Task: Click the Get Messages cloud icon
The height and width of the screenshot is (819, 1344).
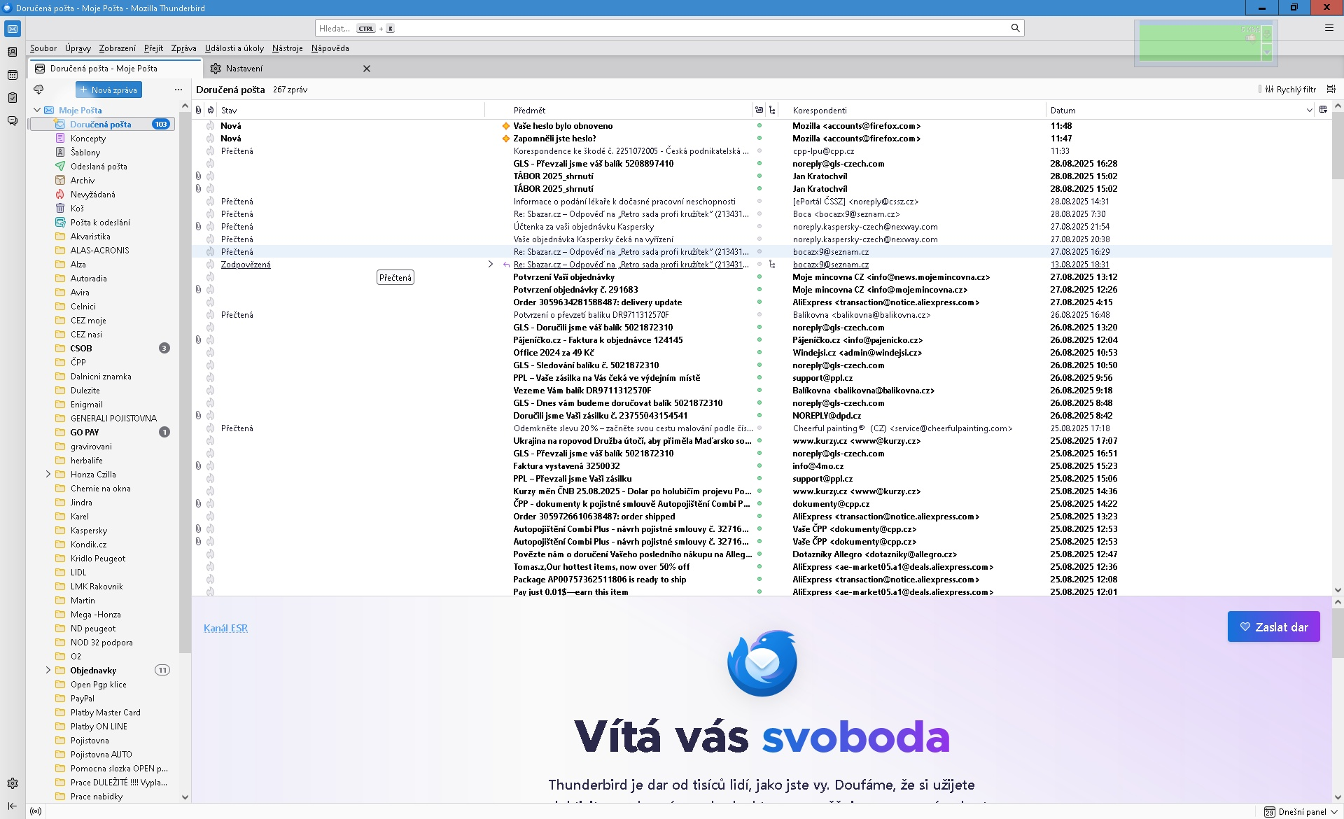Action: [x=38, y=90]
